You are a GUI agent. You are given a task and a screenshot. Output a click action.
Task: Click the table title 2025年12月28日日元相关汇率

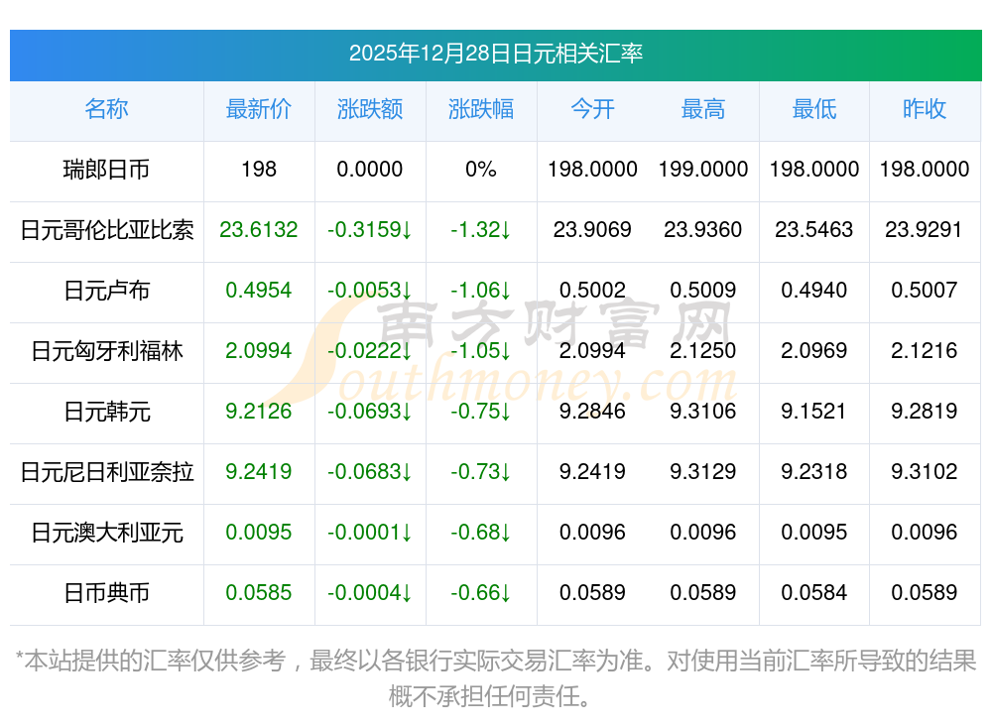[x=495, y=54]
